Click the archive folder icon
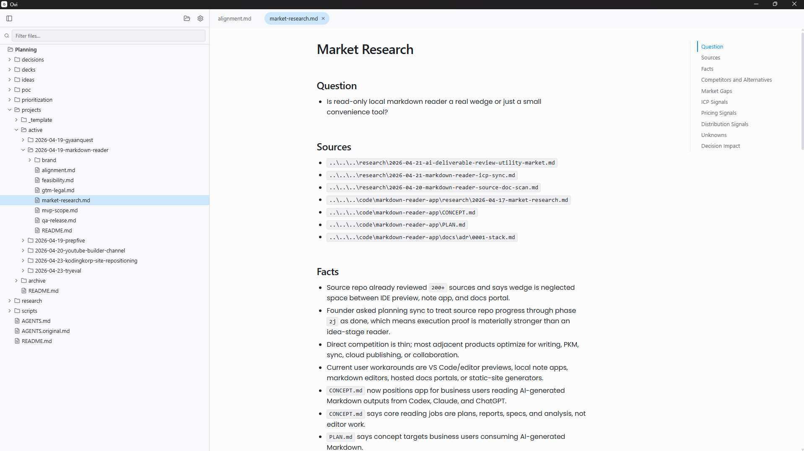Screen dimensions: 804x451 pos(24,281)
